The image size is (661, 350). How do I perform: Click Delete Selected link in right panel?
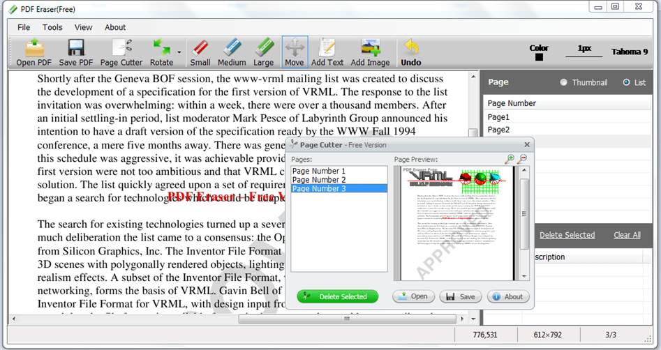567,235
